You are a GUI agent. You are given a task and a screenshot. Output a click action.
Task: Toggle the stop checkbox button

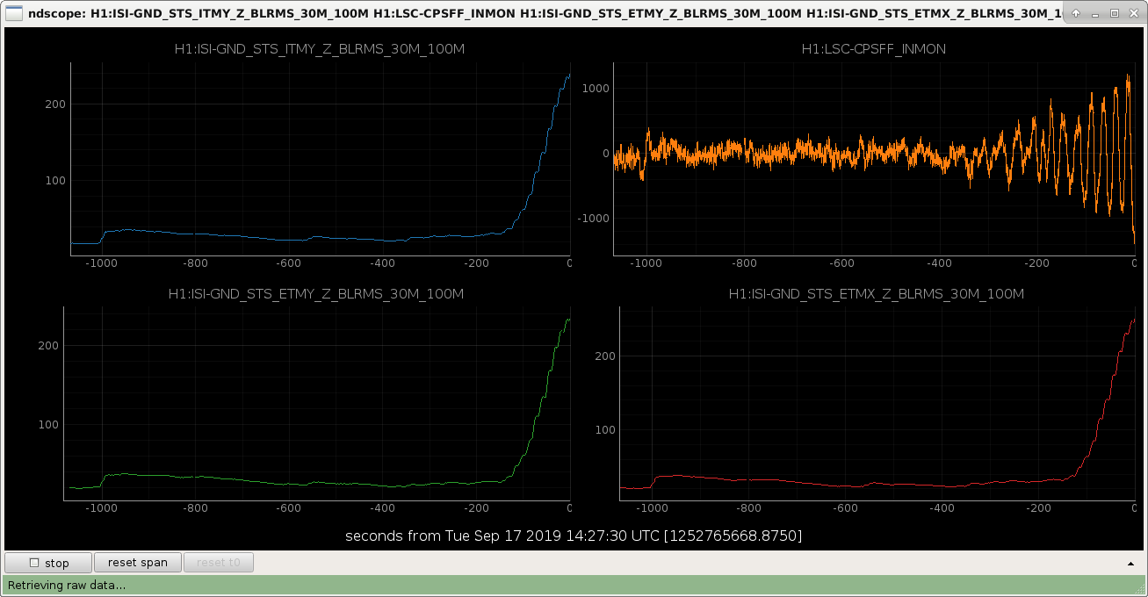(48, 563)
